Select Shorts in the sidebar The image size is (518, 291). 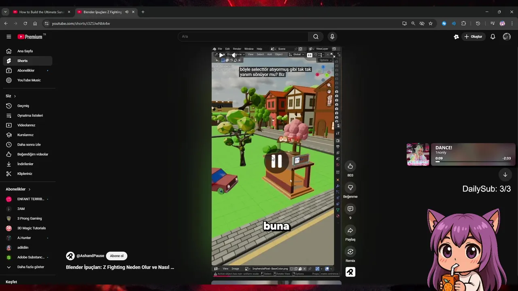(x=28, y=61)
